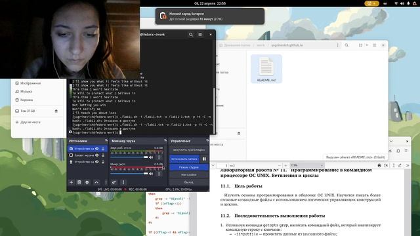Screen dimensions: 420x236
Task: Toggle visibility of Захват экрана source
Action: pos(97,155)
